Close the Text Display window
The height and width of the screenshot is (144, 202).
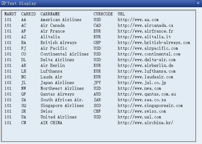[198, 3]
